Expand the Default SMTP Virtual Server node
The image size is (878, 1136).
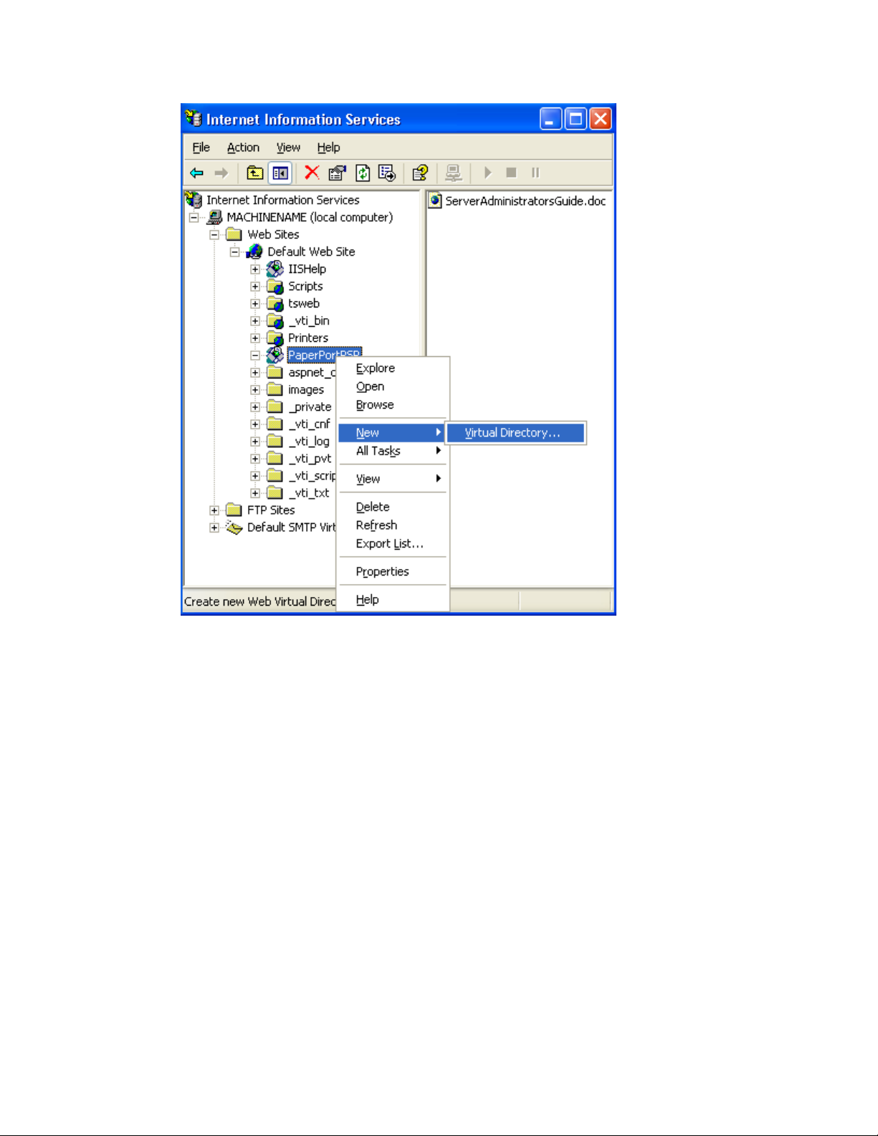[x=214, y=527]
